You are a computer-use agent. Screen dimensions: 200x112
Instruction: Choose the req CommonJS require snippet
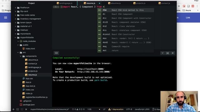[126, 46]
